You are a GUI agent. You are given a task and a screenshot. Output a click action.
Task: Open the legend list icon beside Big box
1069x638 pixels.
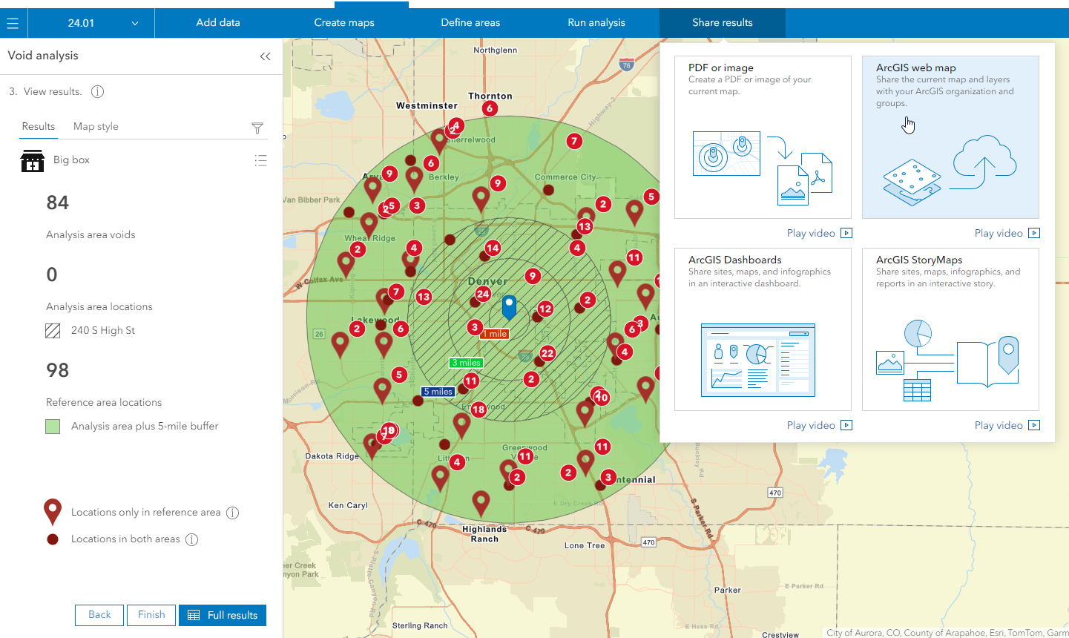(x=260, y=160)
